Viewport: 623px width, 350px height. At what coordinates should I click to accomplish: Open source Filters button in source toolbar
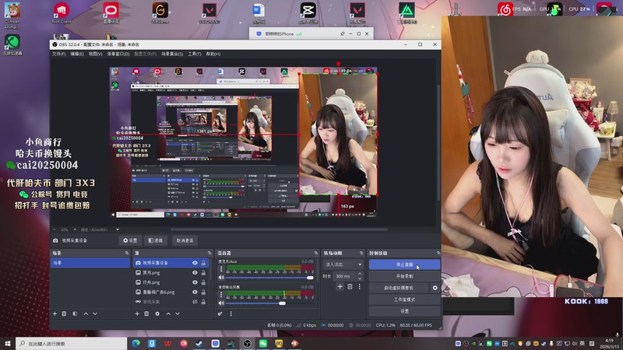(x=156, y=240)
